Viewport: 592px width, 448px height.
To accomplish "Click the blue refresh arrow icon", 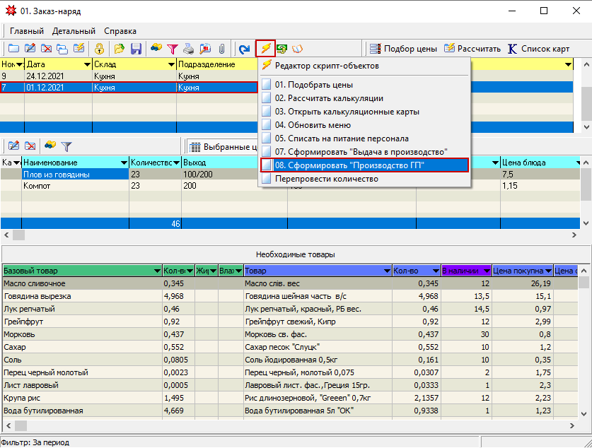I will [244, 49].
